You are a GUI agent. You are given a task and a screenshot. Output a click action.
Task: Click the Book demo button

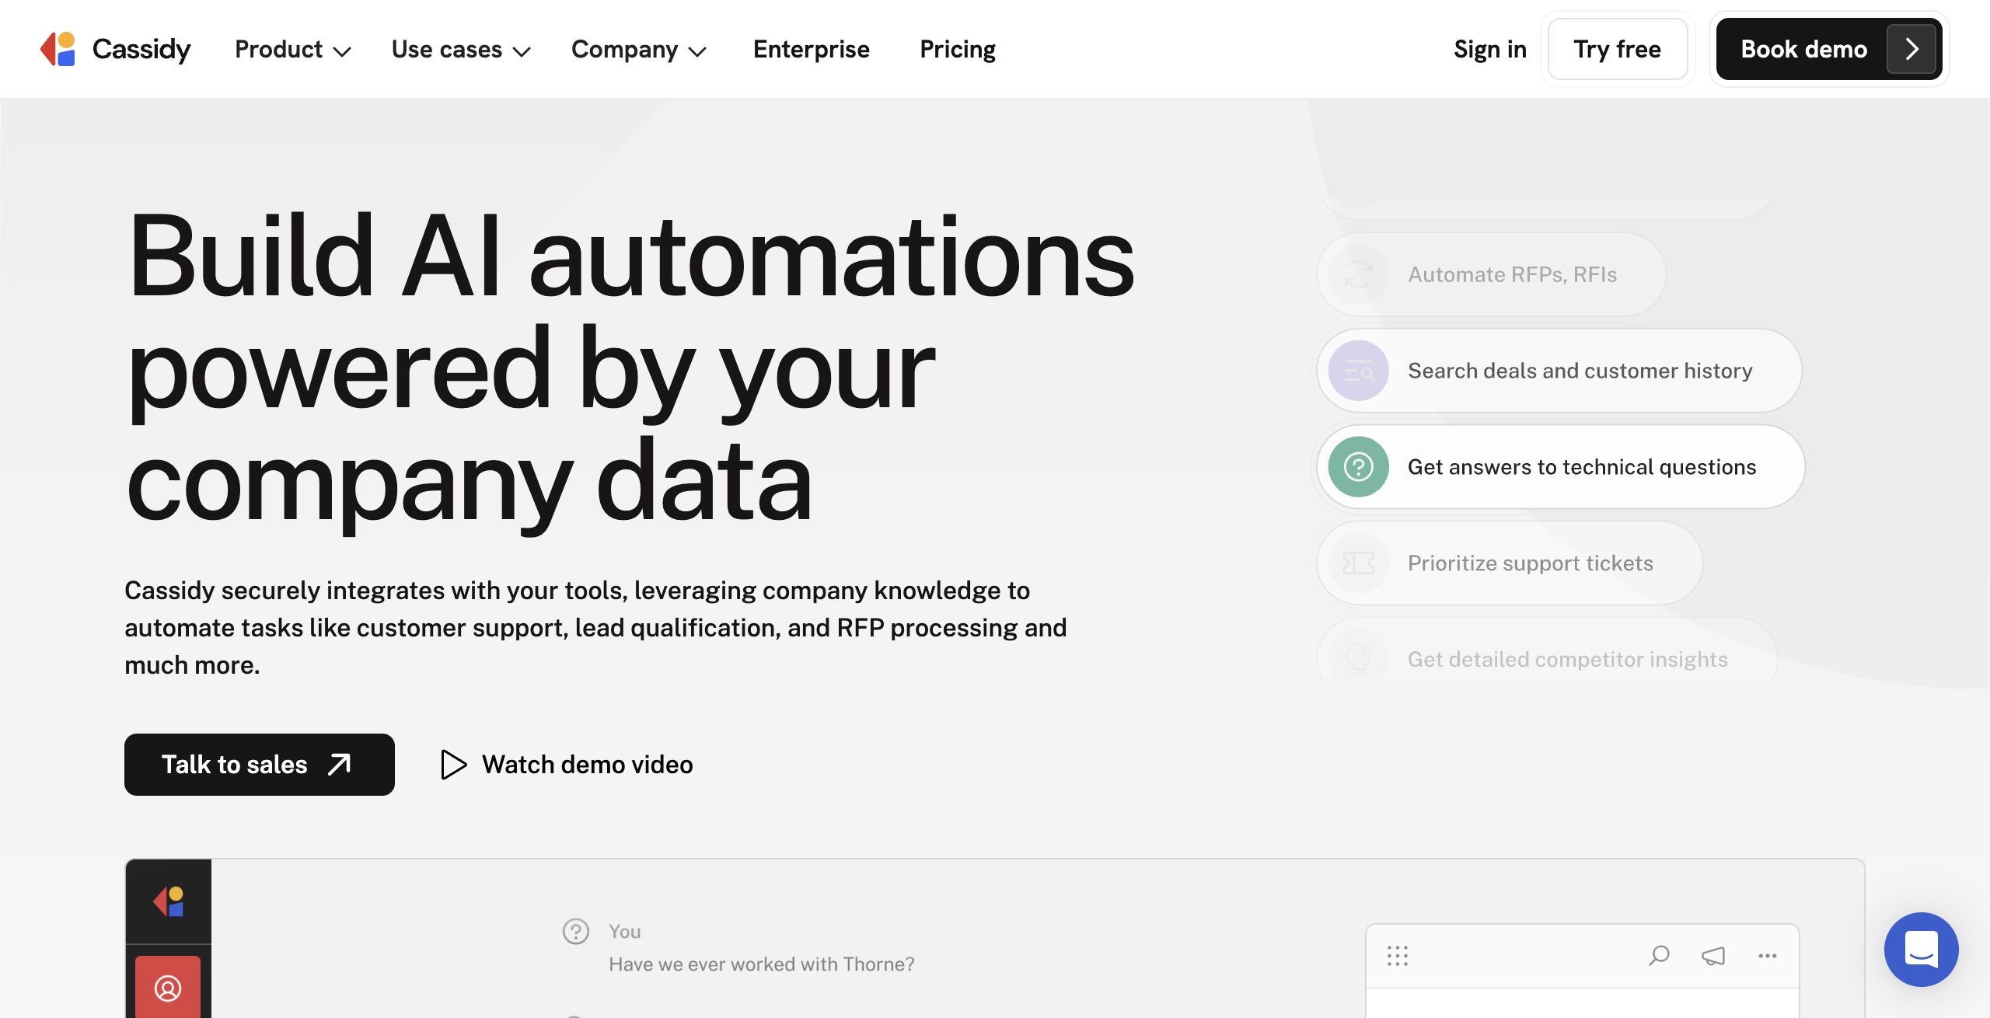[1828, 50]
